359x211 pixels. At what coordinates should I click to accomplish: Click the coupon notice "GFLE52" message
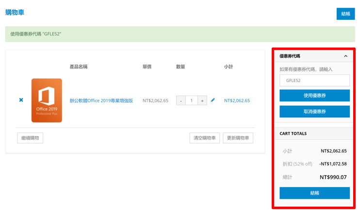click(180, 34)
